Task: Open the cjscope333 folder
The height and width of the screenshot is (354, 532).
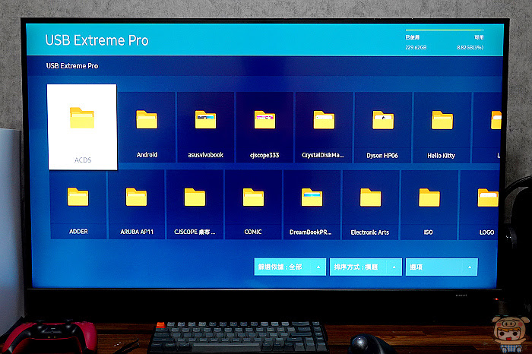Action: click(264, 128)
